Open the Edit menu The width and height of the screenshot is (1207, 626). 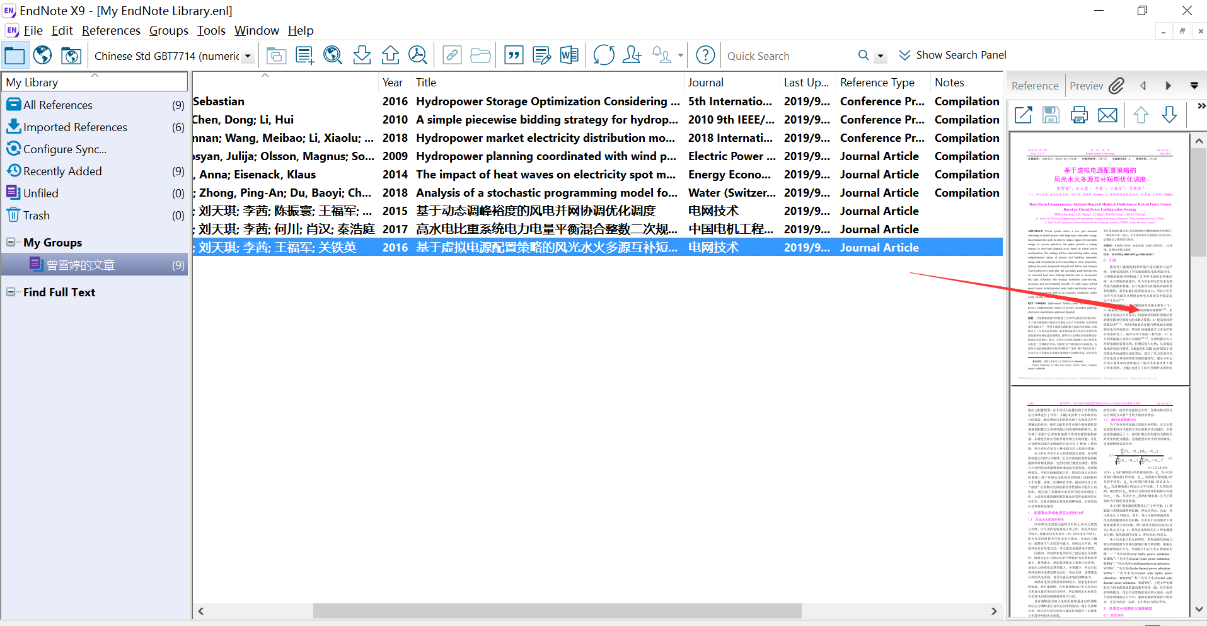(x=62, y=30)
